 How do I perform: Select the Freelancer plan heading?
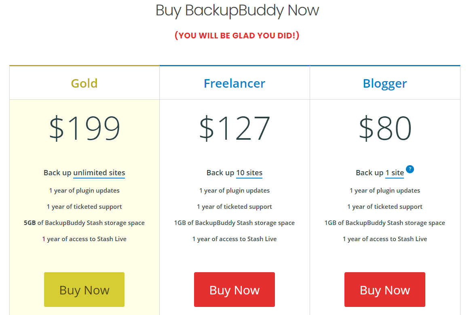click(234, 83)
